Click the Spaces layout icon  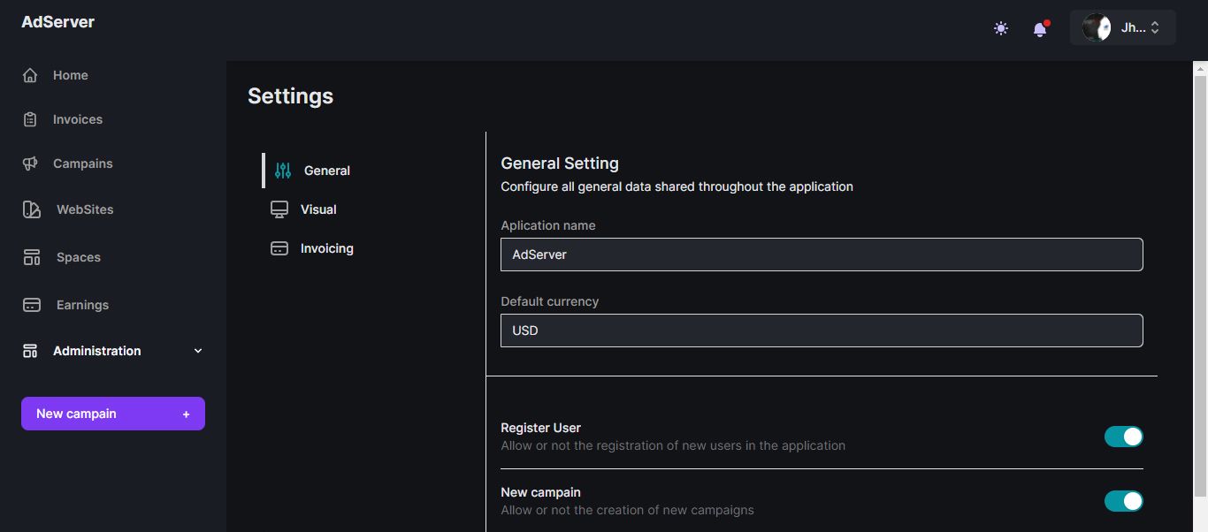32,257
